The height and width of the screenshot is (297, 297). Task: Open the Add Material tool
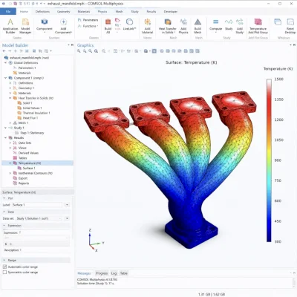148,26
